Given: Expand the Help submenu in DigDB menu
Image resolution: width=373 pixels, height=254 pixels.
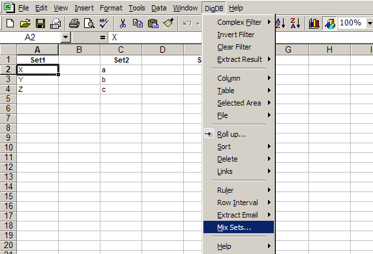Looking at the screenshot, I should coord(239,246).
